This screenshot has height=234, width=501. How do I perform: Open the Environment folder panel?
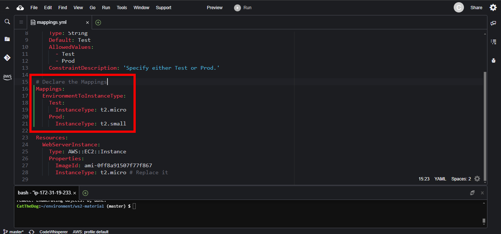point(7,39)
